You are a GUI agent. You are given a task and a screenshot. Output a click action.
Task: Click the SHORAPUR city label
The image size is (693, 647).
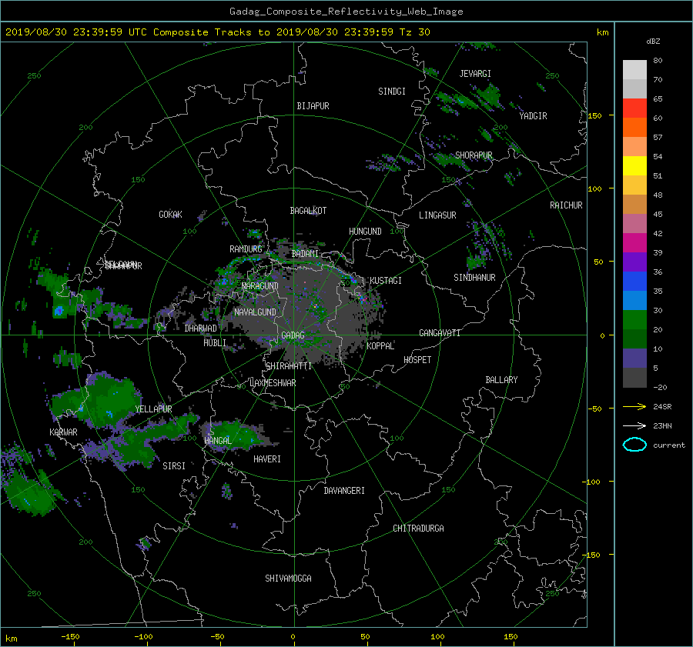[474, 155]
